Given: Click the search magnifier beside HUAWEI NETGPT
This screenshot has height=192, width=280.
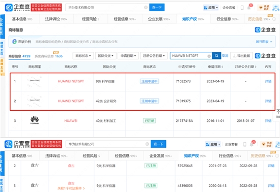Looking at the screenshot, I should point(216,56).
